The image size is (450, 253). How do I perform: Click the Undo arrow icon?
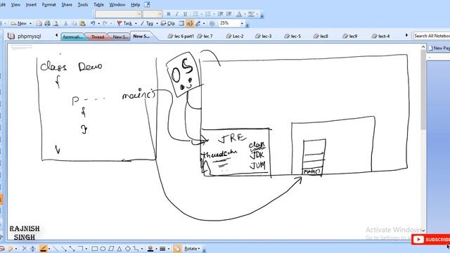93,23
